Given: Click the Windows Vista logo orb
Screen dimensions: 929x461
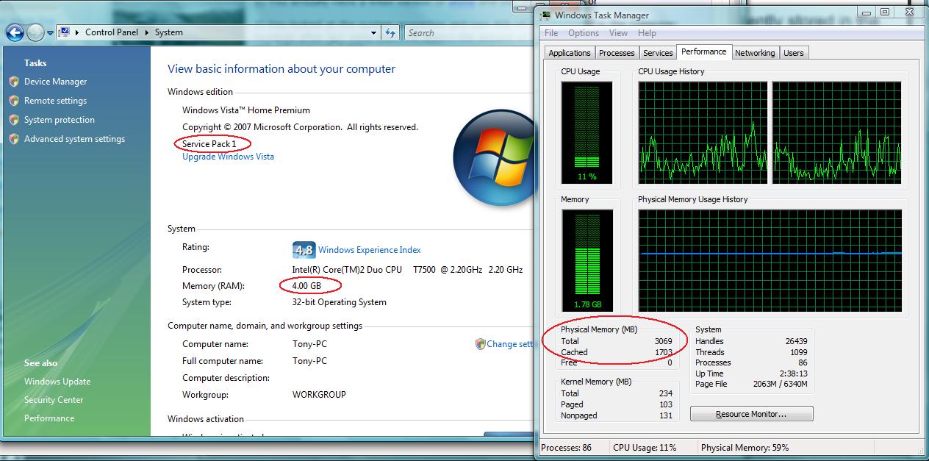Looking at the screenshot, I should click(494, 157).
